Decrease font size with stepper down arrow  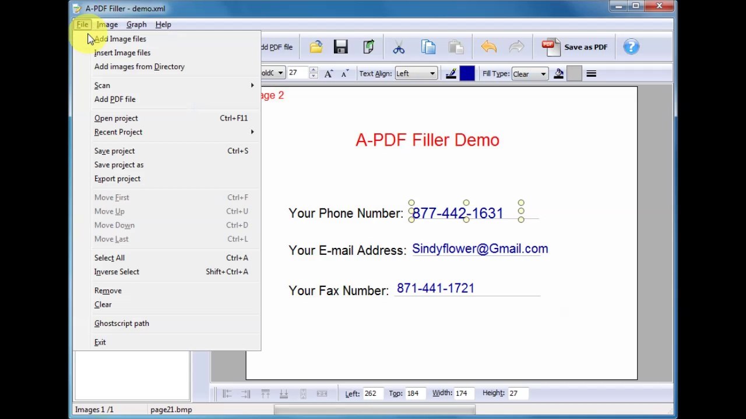(x=314, y=76)
